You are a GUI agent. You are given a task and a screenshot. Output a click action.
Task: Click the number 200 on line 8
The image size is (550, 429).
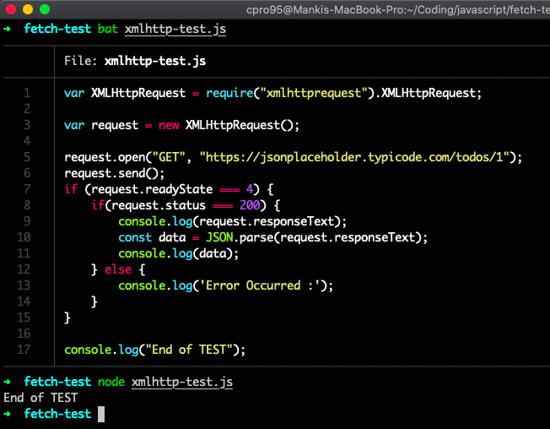[250, 205]
